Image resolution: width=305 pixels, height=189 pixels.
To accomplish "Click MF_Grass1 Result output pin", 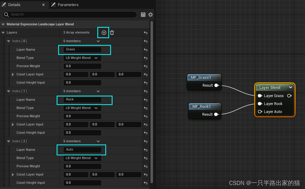I will point(217,85).
